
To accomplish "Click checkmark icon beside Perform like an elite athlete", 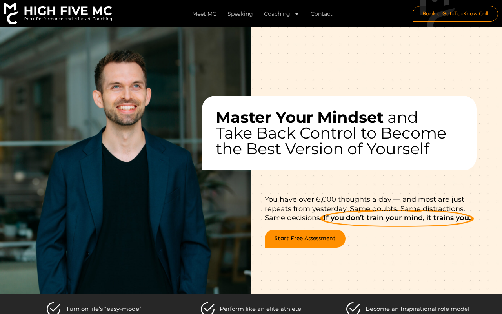I will point(208,309).
